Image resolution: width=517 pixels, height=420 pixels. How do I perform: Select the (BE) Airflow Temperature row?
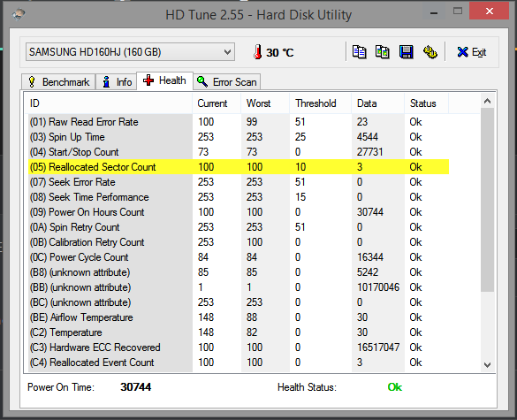239,317
